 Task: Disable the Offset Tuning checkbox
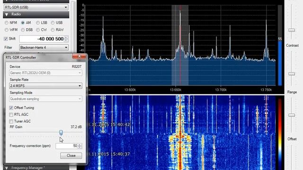[x=11, y=108]
